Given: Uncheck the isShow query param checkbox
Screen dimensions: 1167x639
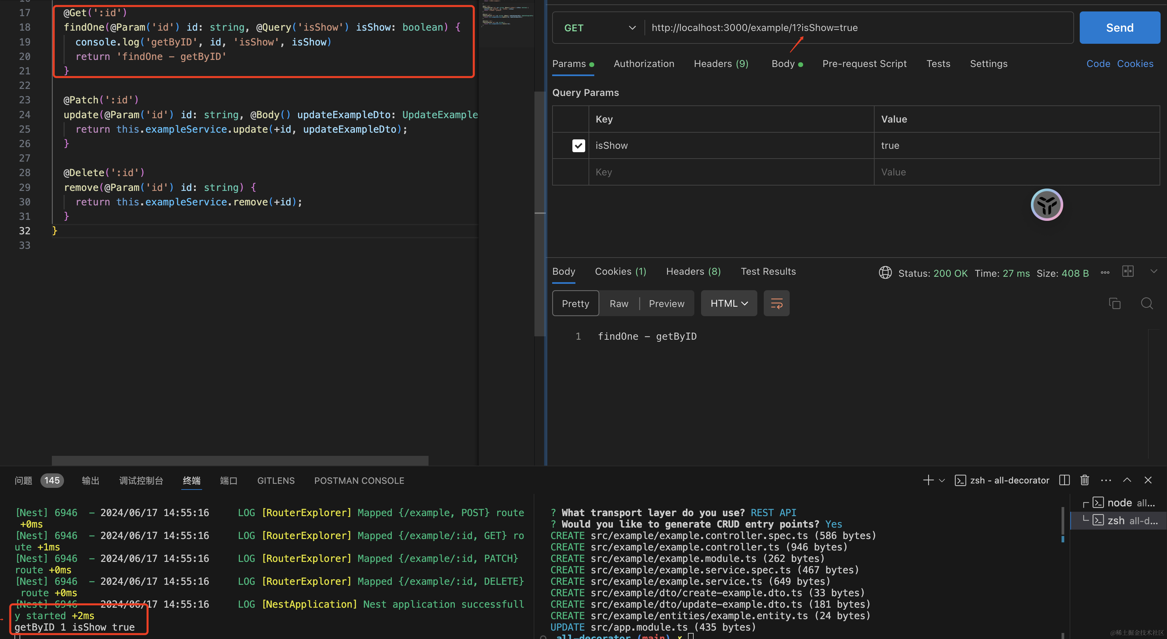Looking at the screenshot, I should (578, 145).
